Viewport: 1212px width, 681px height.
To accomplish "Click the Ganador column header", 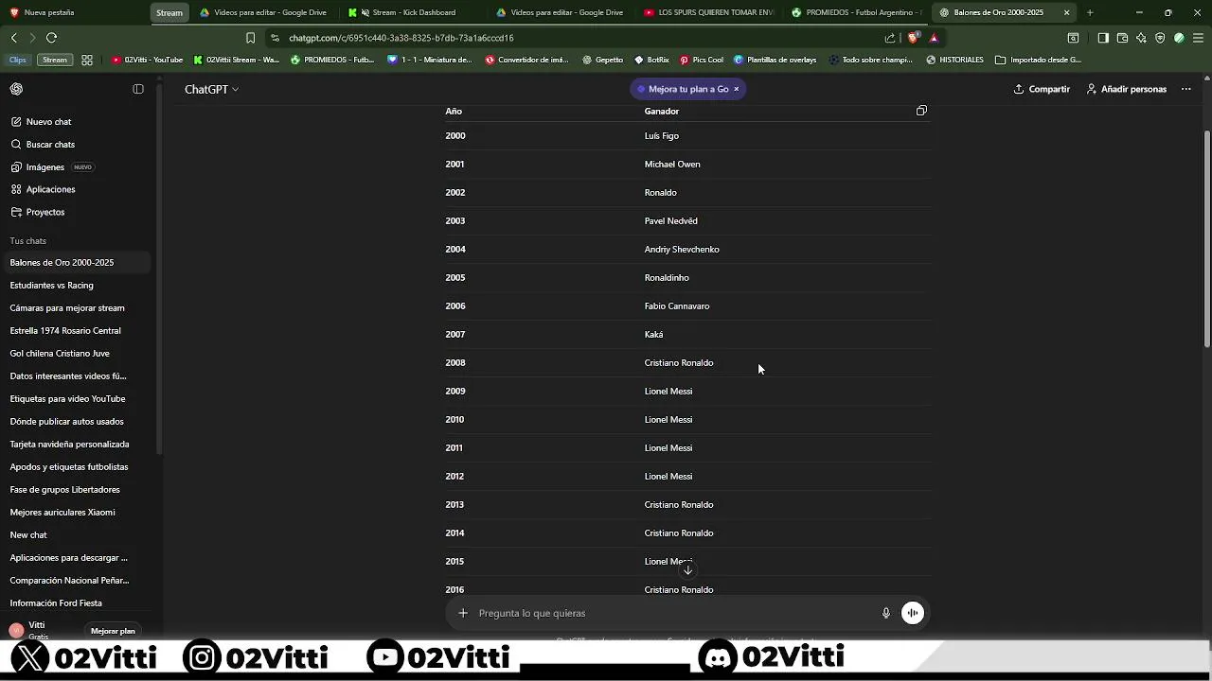I will click(x=662, y=112).
